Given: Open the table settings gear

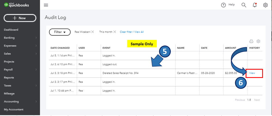Looking at the screenshot, I should 258,41.
